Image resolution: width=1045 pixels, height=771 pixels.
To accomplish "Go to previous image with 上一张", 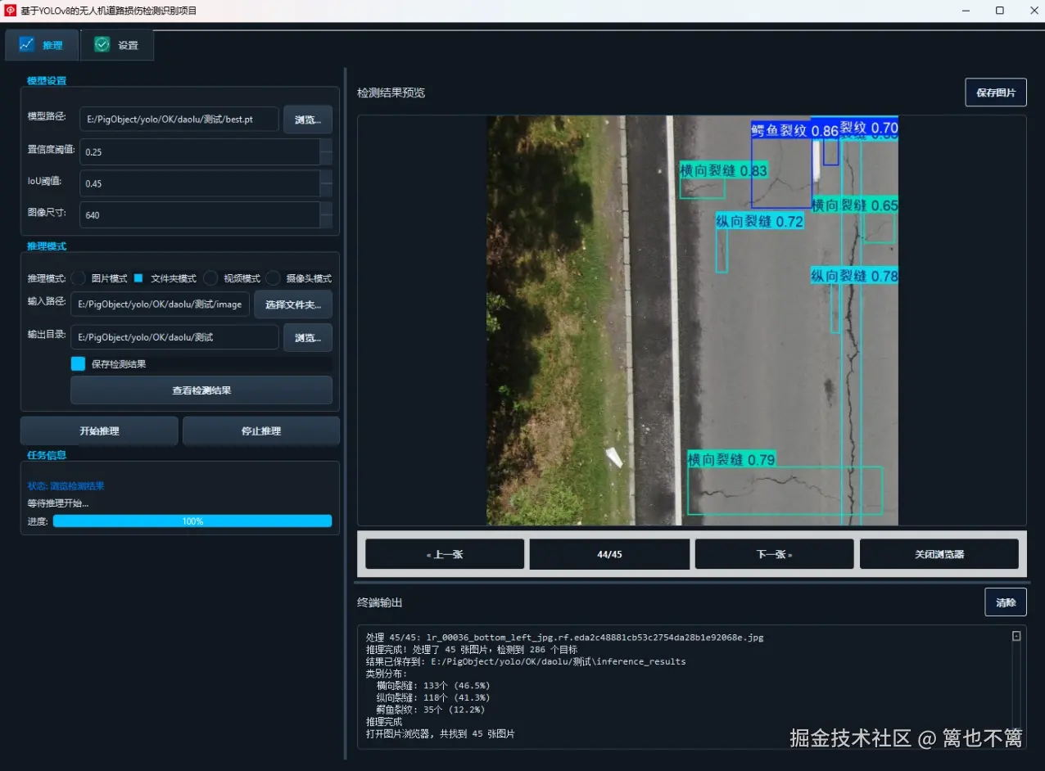I will click(445, 554).
